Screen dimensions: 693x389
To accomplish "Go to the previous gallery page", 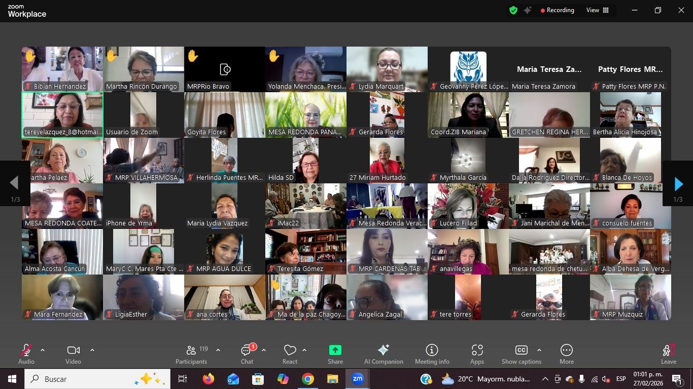I will pos(15,184).
